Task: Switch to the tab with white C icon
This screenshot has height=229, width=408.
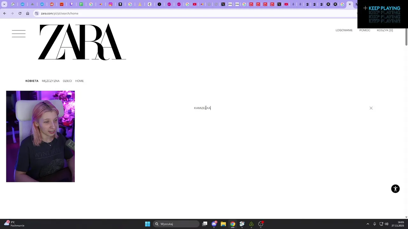Action: click(149, 4)
